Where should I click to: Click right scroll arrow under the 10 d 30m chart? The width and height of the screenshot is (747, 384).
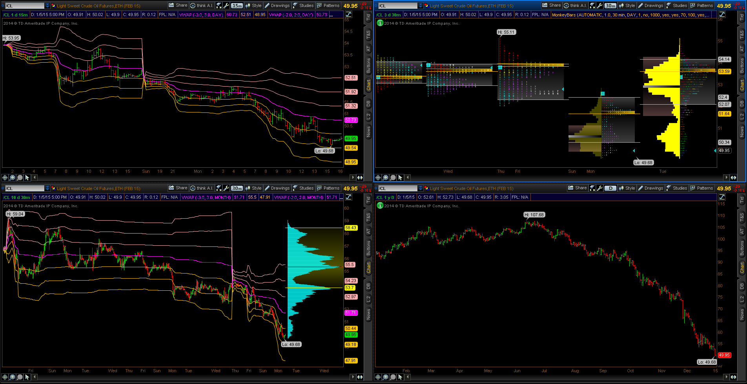point(352,377)
